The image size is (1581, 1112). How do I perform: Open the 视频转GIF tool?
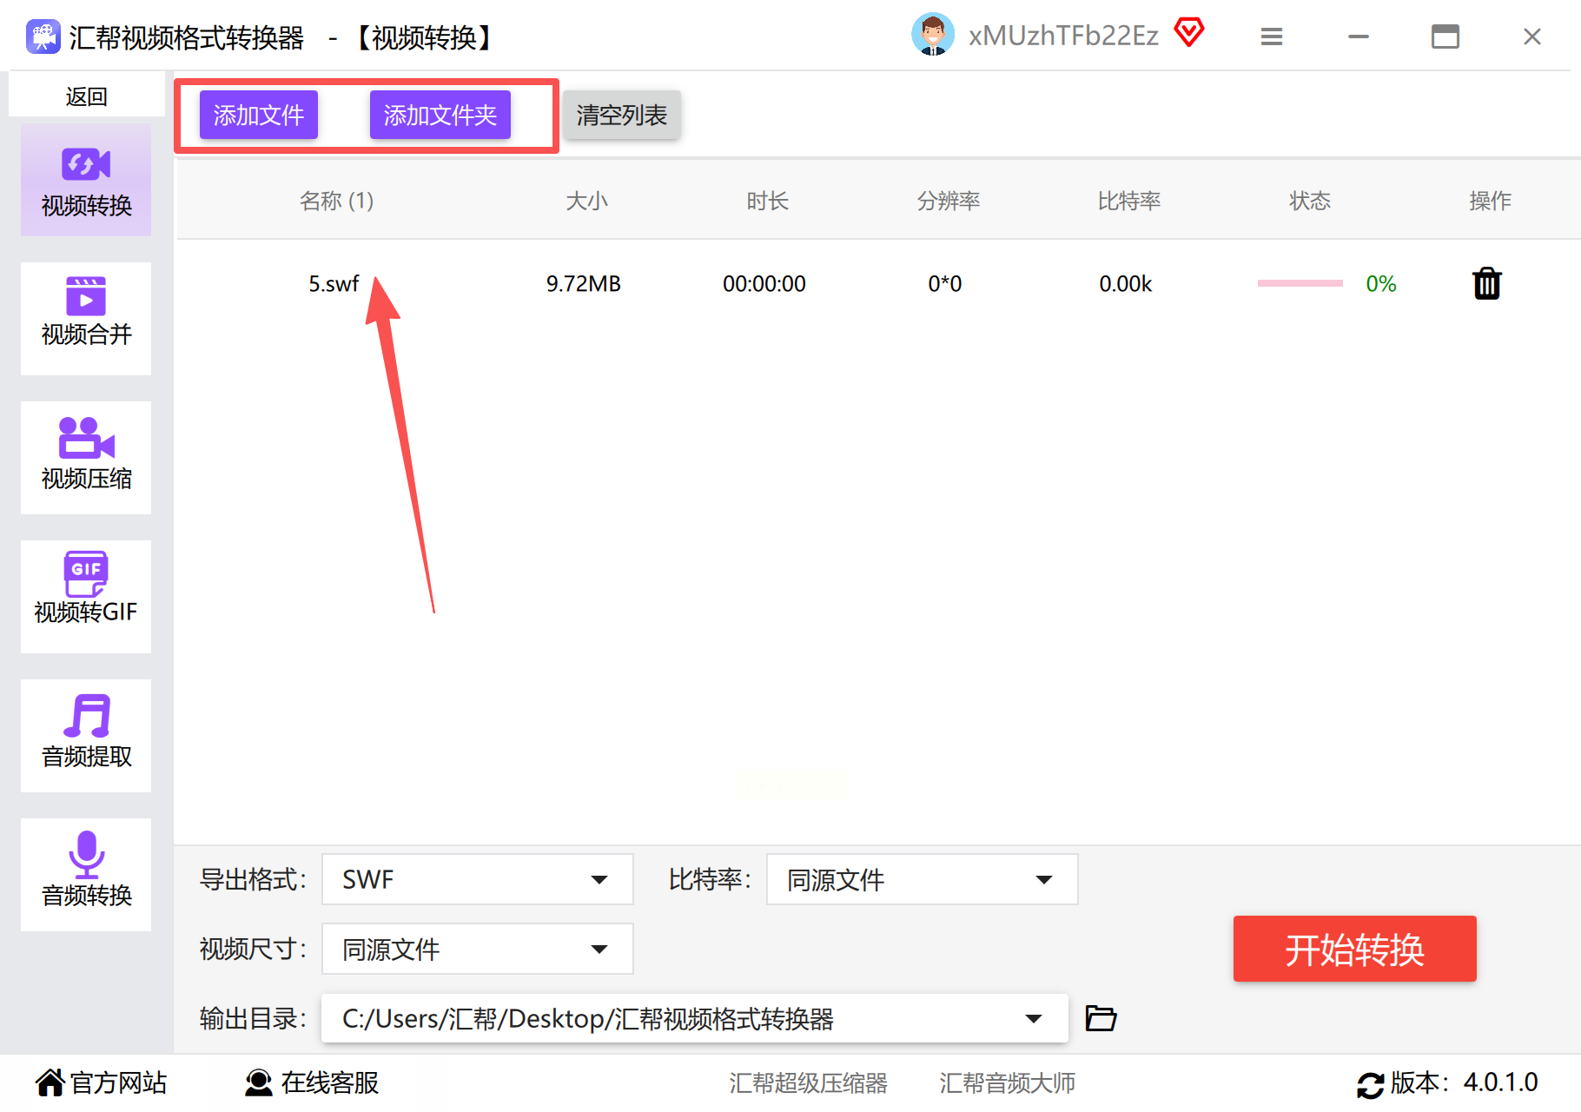[86, 596]
